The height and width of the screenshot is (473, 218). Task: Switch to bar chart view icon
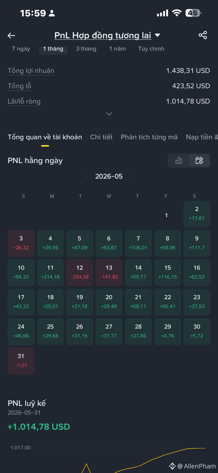179,160
